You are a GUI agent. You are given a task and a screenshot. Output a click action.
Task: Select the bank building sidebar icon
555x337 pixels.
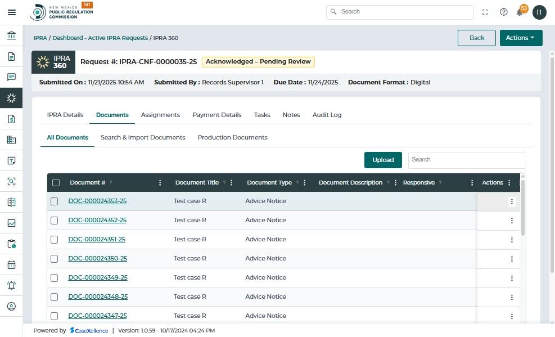point(11,36)
